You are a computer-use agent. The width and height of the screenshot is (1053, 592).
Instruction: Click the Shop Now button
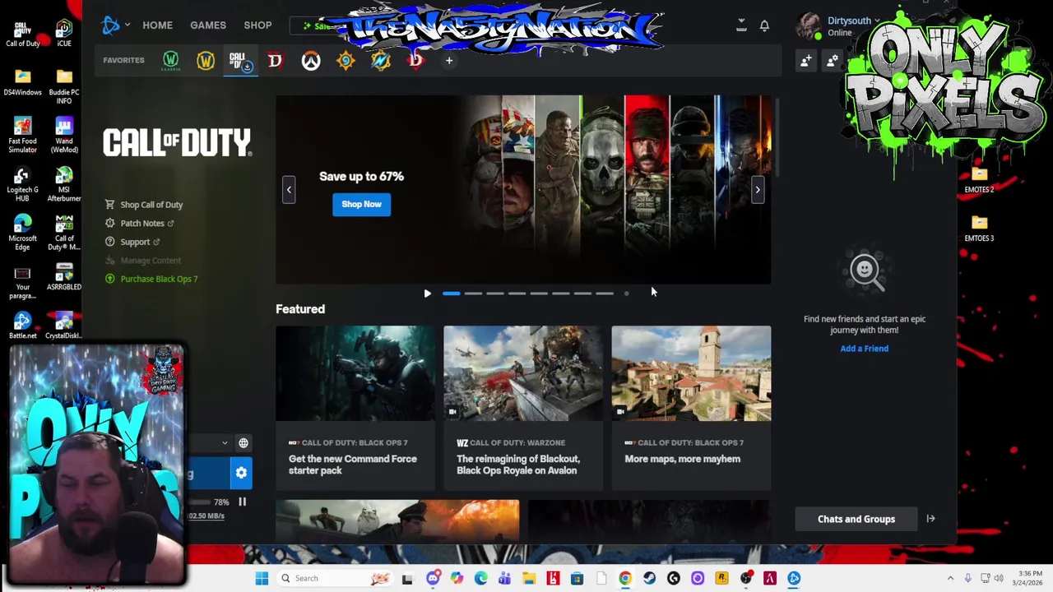point(362,204)
